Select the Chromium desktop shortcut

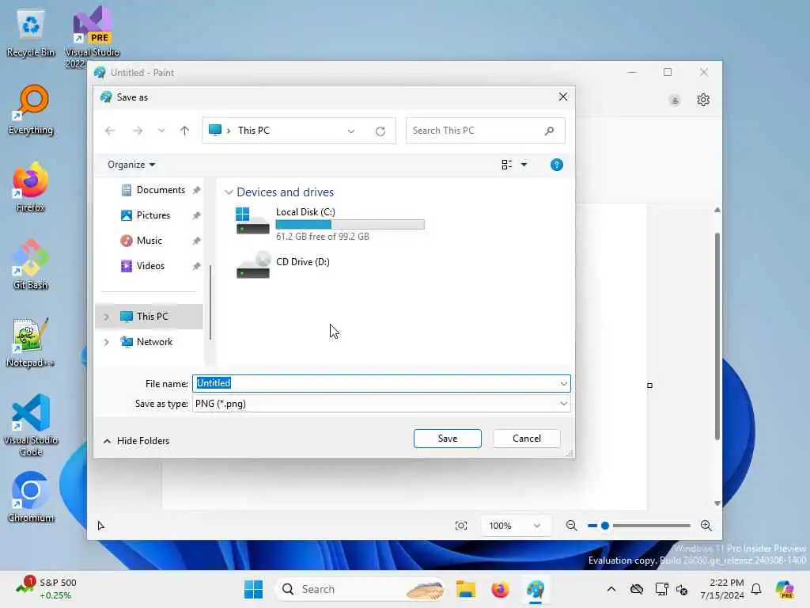(31, 497)
